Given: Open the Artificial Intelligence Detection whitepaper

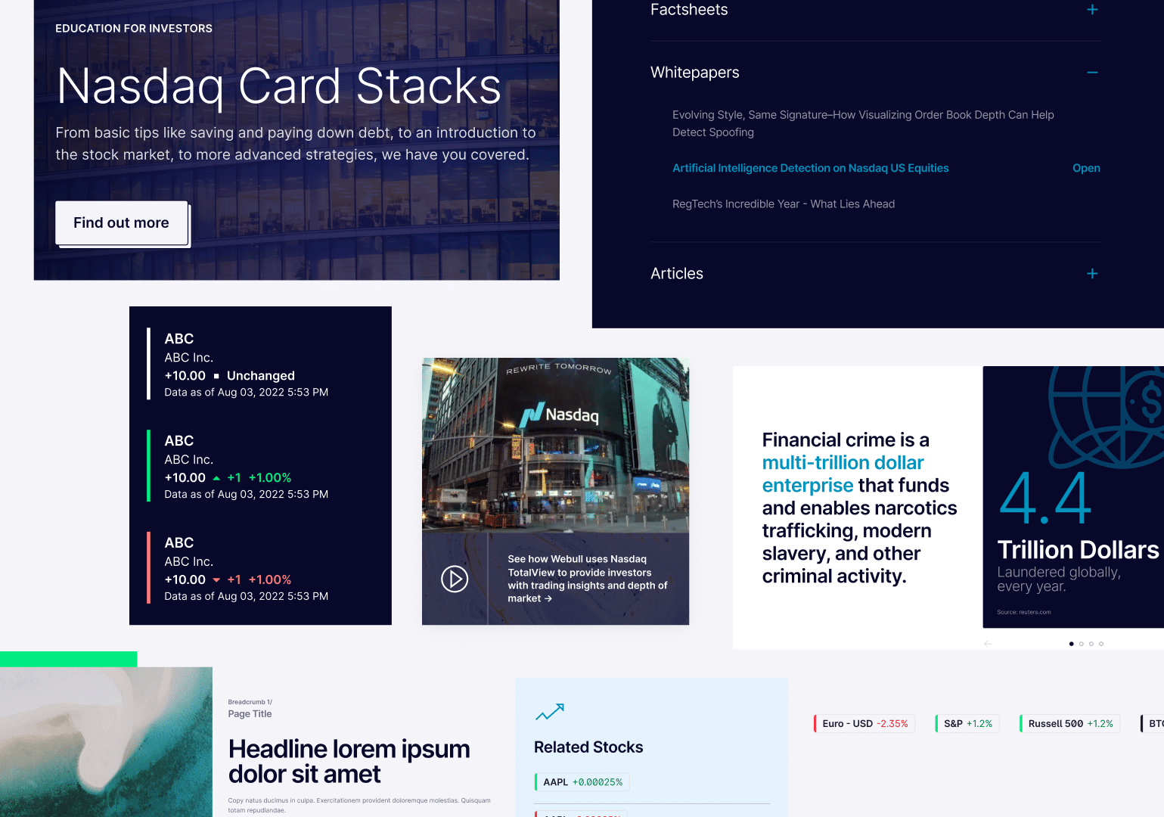Looking at the screenshot, I should (811, 168).
